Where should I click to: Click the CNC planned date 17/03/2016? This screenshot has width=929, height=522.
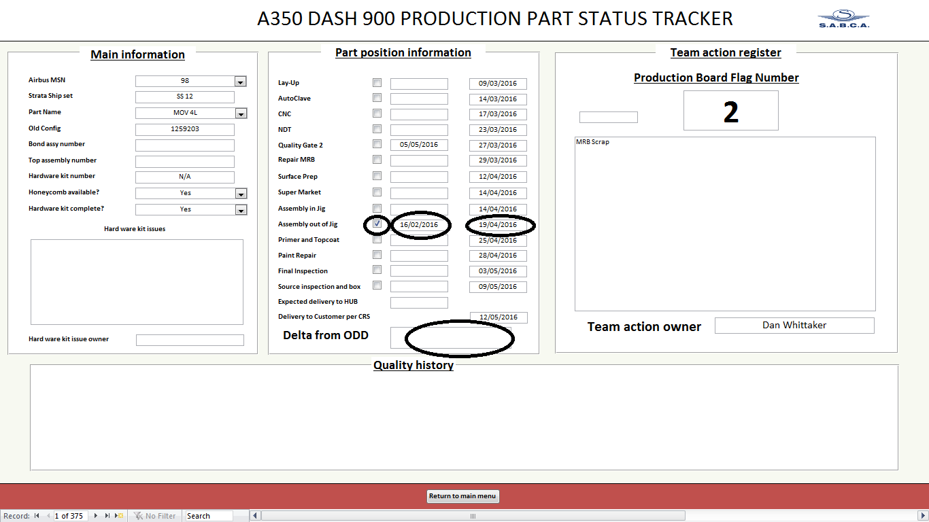pos(498,115)
